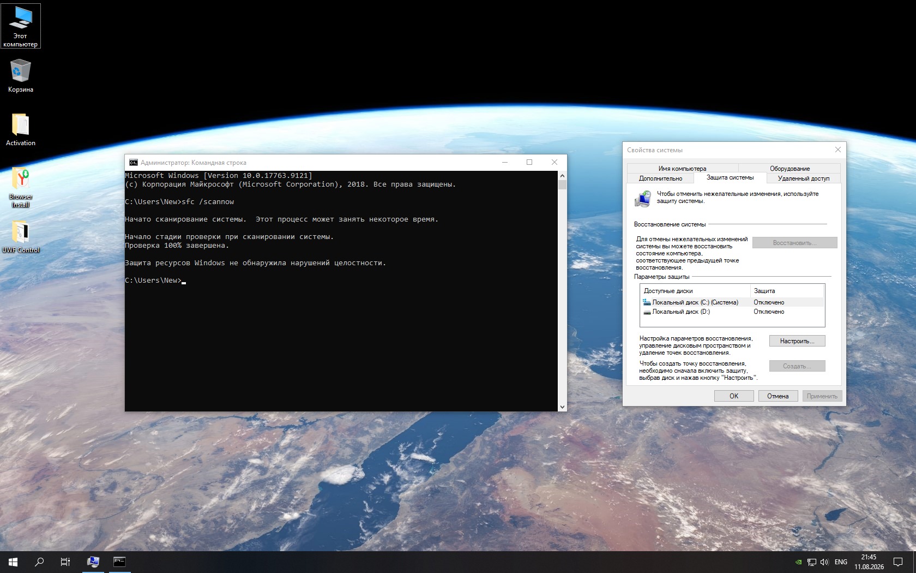Click "Отключено" status for disk D:
This screenshot has width=916, height=573.
769,312
